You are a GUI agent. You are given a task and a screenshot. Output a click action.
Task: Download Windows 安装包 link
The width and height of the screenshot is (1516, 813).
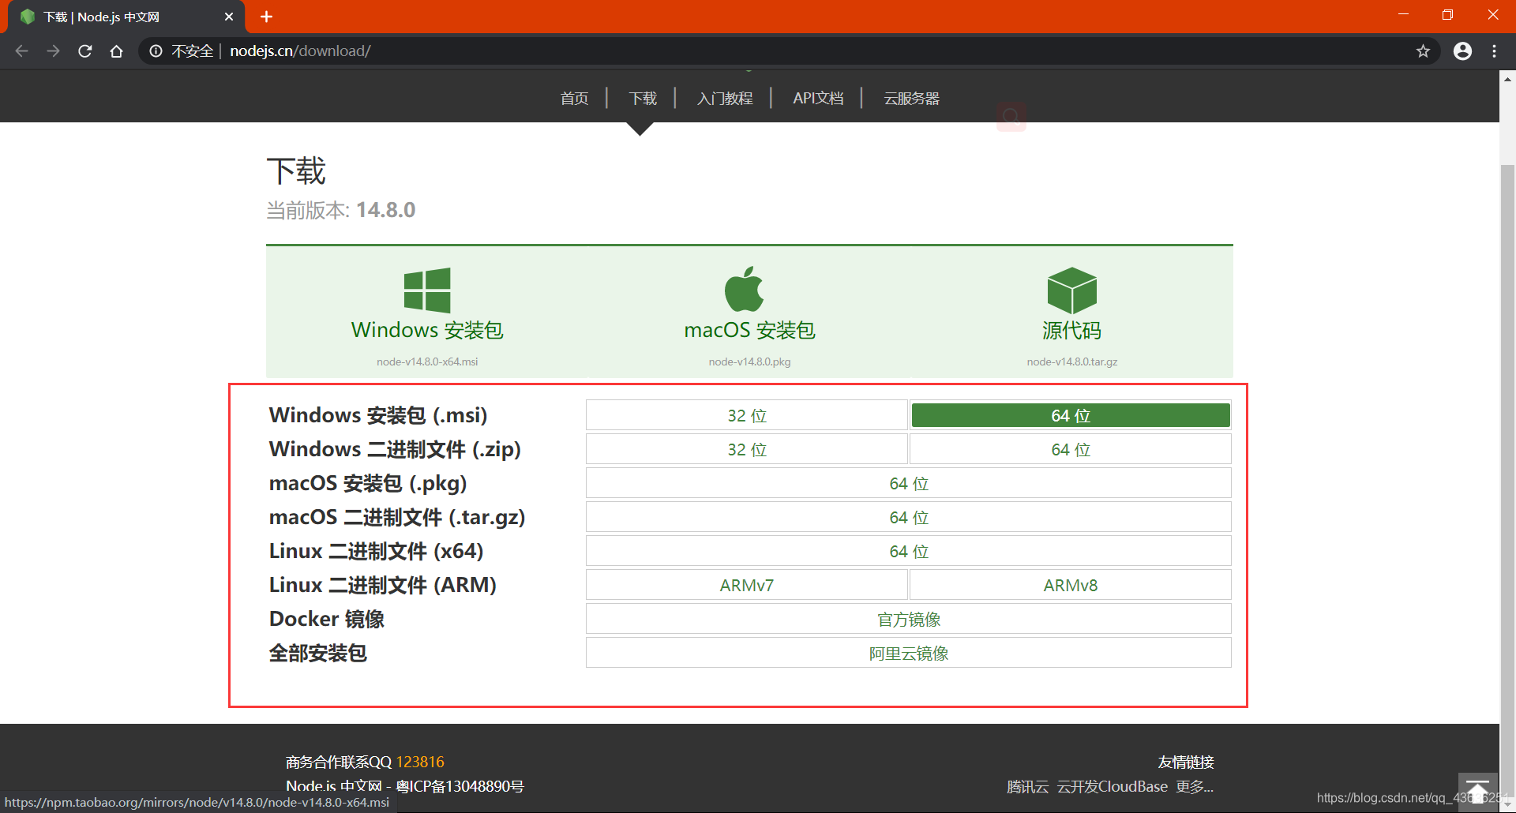[x=427, y=330]
